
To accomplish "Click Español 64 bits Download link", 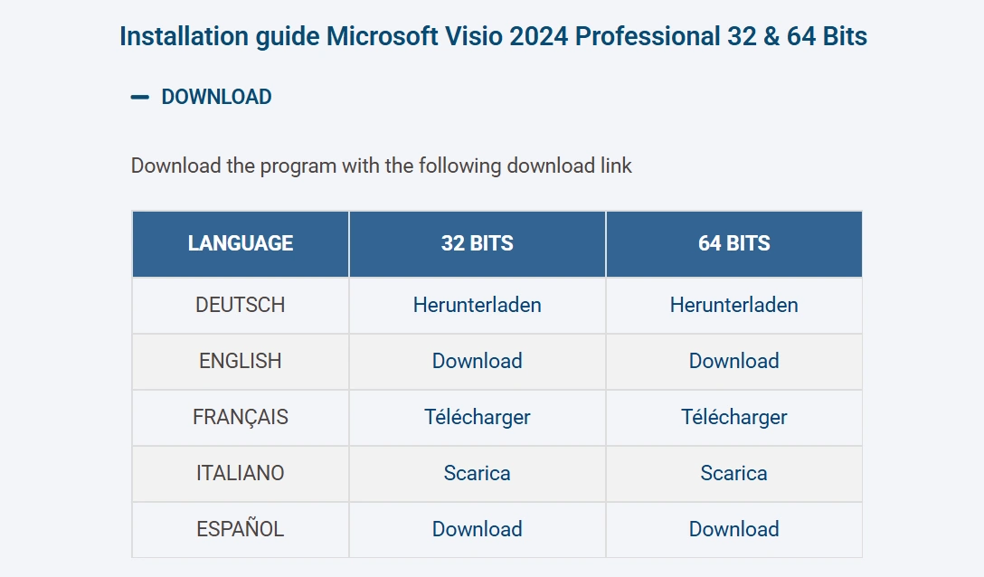I will click(733, 529).
